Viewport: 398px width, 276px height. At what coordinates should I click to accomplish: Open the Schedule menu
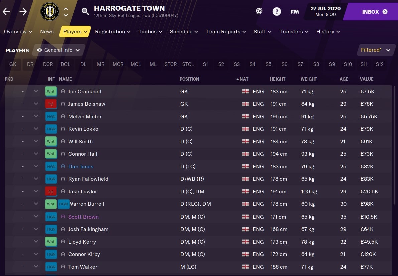184,32
